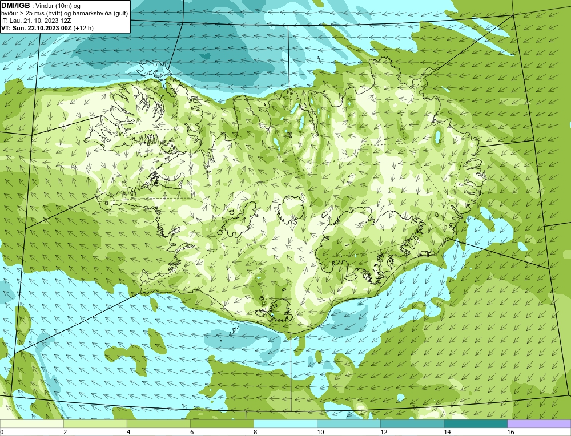Click the legend label '12'
The width and height of the screenshot is (571, 436).
[x=384, y=432]
